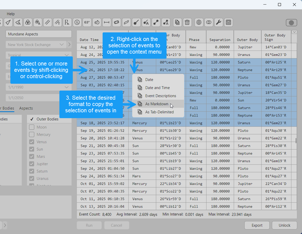Viewport: 302px width, 234px height.
Task: Switch to the Aspects tab
Action: [x=26, y=108]
